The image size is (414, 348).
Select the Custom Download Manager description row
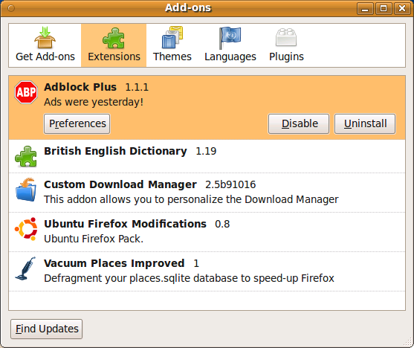(x=191, y=199)
